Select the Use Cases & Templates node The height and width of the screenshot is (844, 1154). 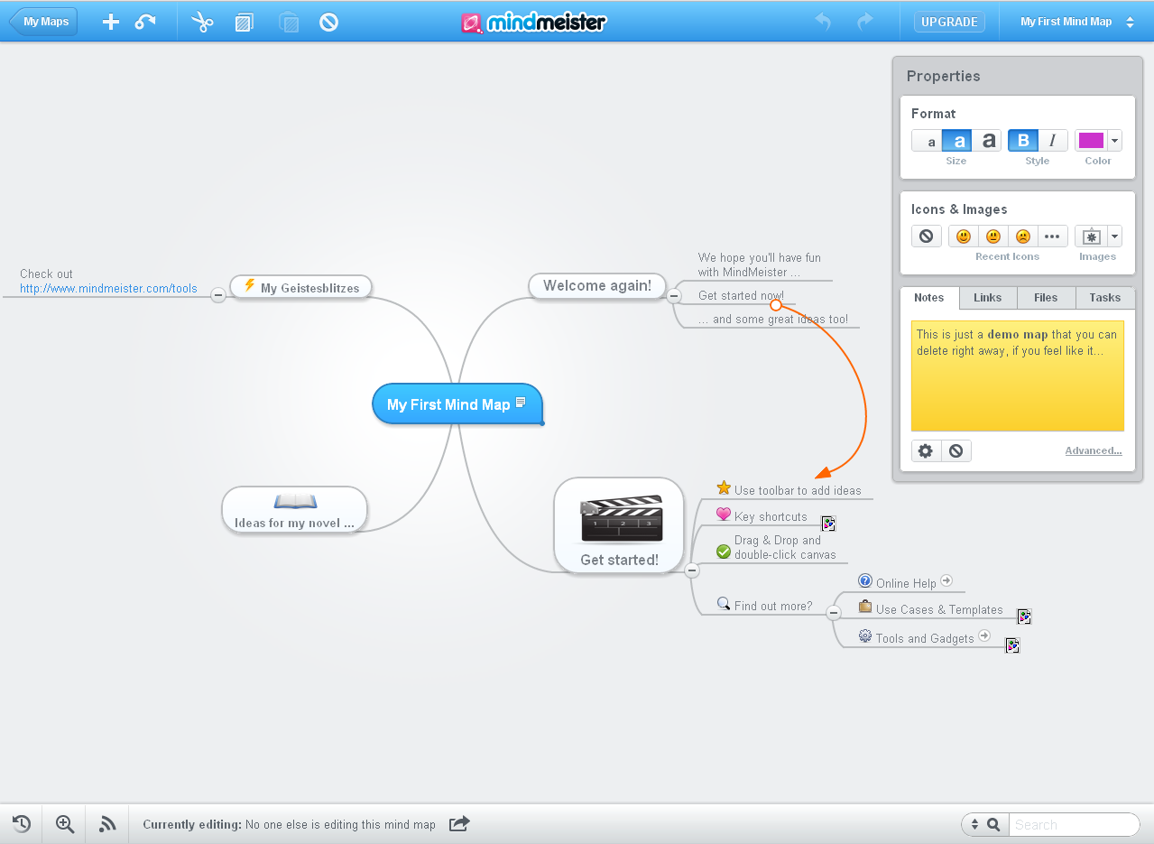click(x=930, y=608)
